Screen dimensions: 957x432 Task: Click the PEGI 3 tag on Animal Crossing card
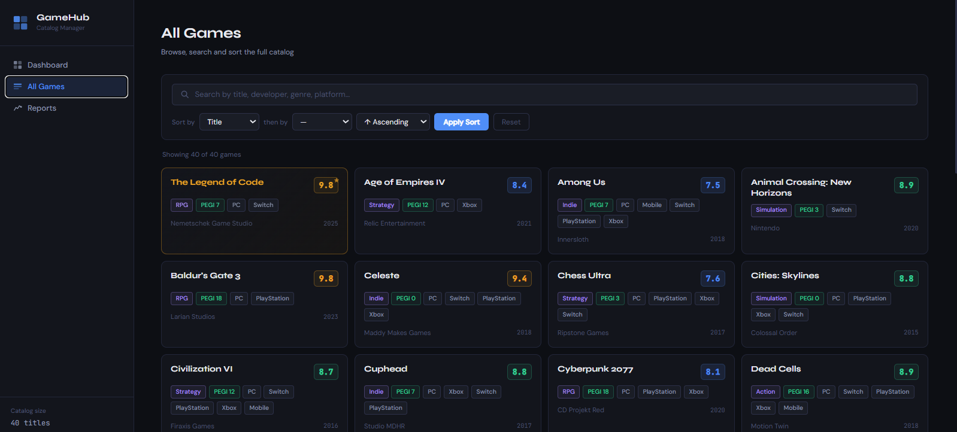pos(809,210)
